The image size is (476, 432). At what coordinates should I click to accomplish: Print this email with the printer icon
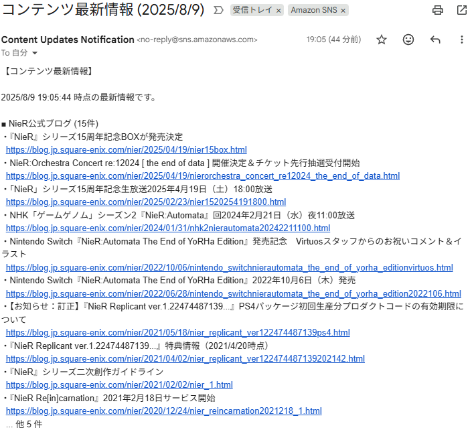(437, 10)
